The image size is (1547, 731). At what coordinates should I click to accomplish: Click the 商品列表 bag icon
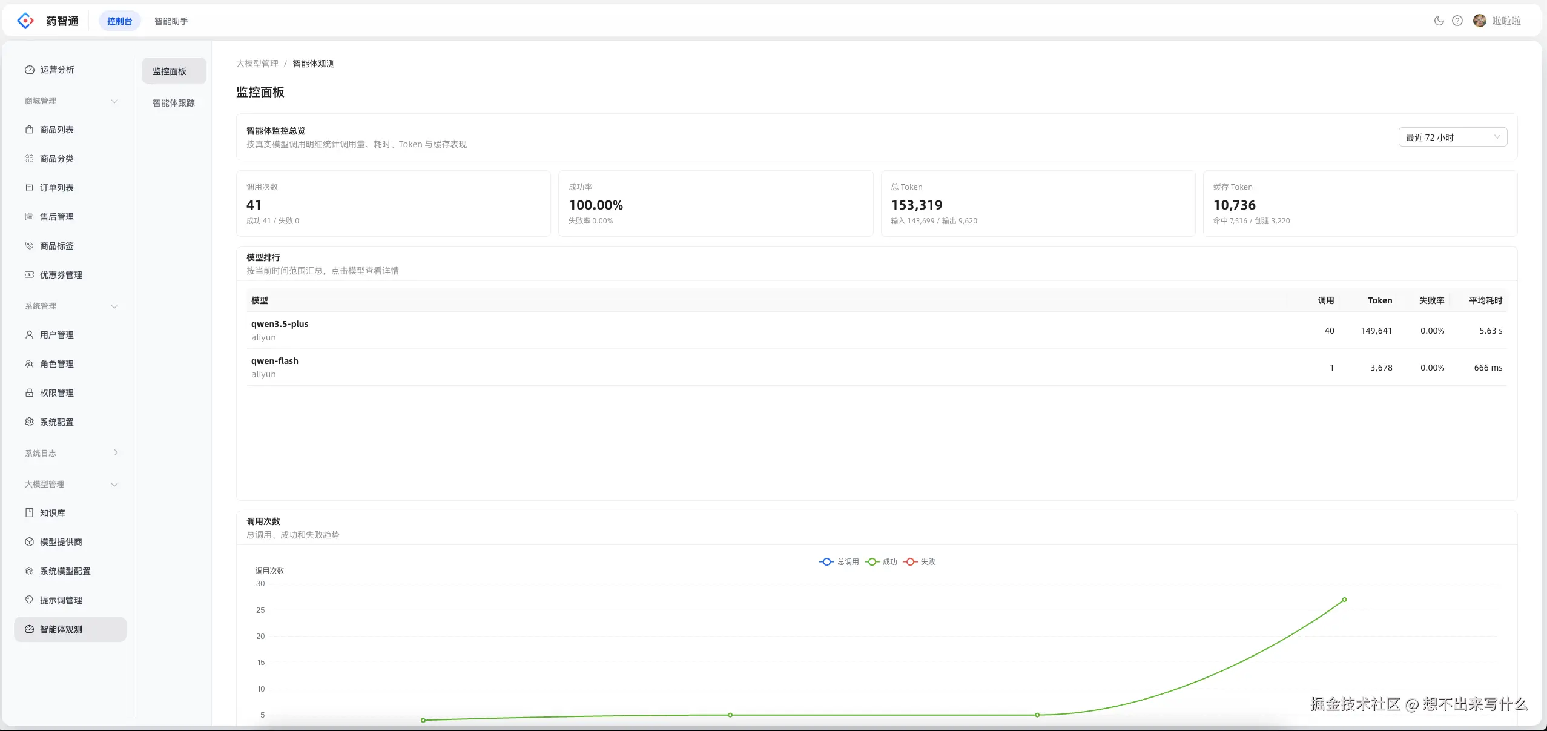(x=29, y=130)
